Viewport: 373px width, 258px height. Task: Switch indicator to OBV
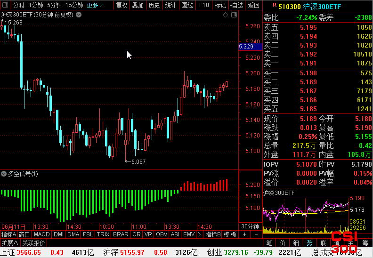(x=162, y=234)
